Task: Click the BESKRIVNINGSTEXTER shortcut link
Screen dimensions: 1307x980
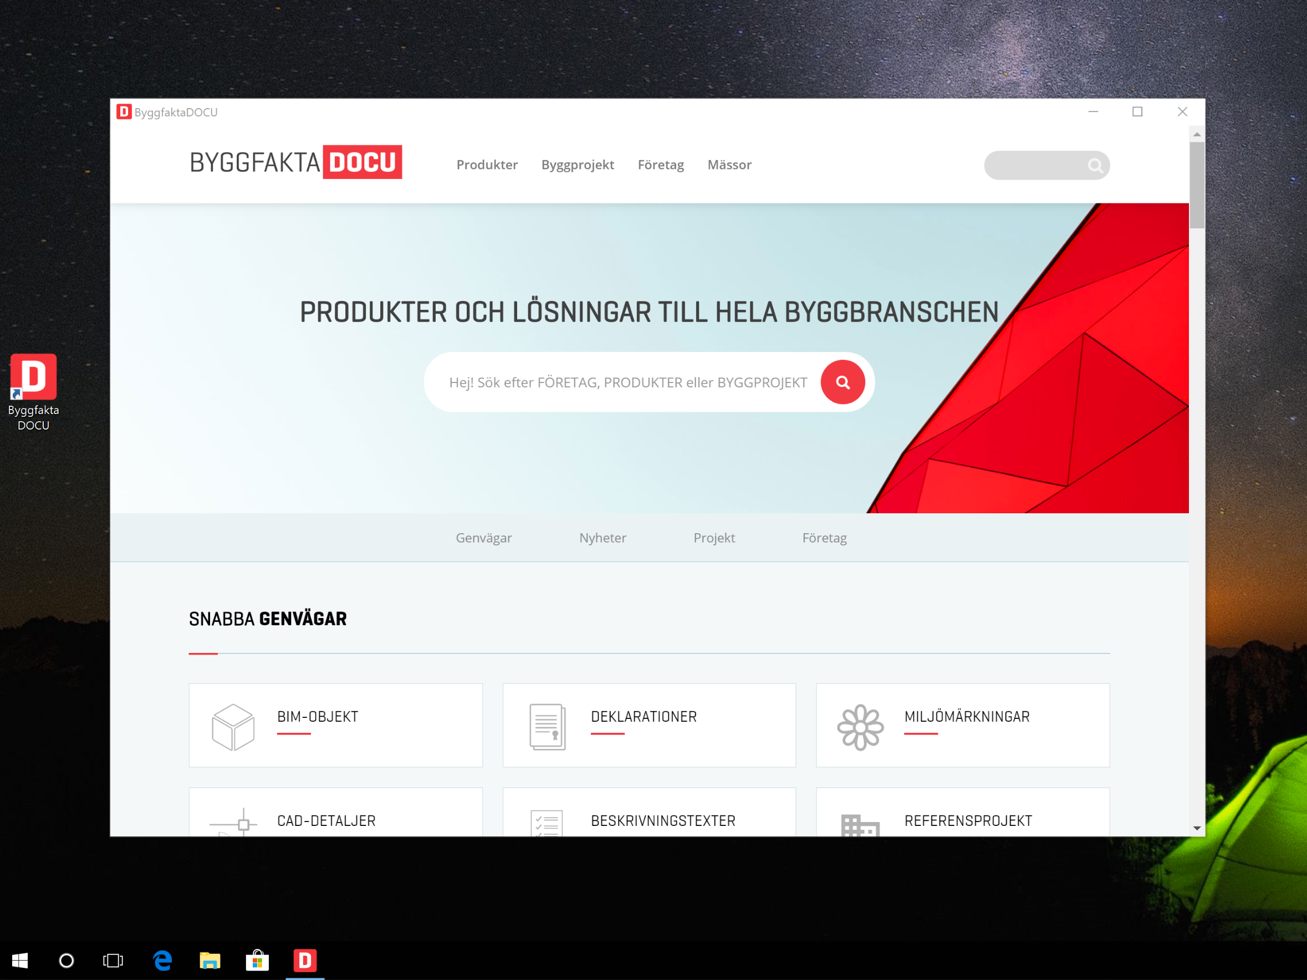Action: (x=663, y=820)
